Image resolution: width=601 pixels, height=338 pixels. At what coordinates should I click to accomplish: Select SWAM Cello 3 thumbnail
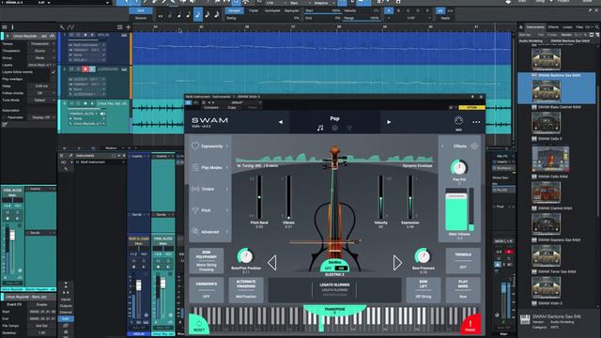[x=550, y=158]
